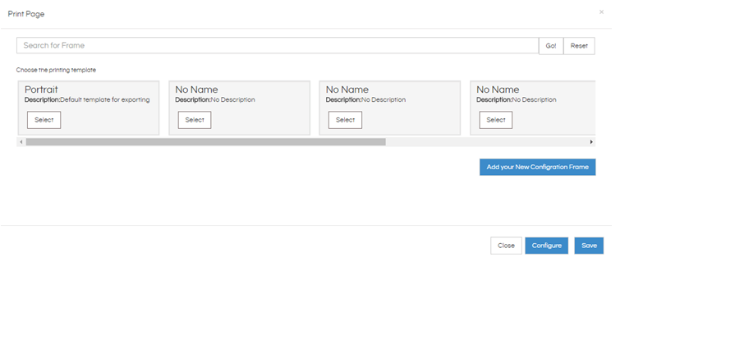This screenshot has width=744, height=340.
Task: Click Add your New Configuration Frame
Action: (x=538, y=167)
